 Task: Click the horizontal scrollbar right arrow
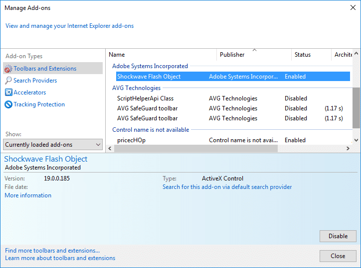tap(348, 149)
